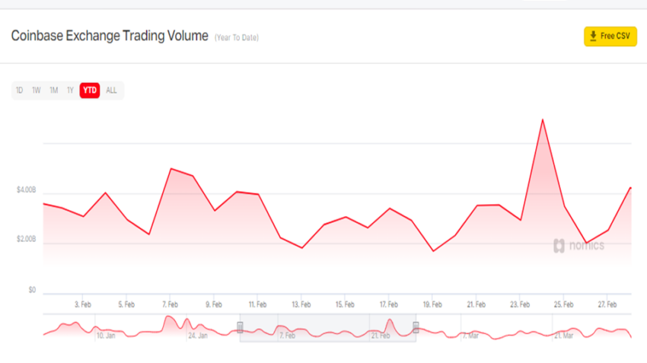
Task: Click the 'Coinbase Exchange Trading Volume' heading
Action: click(110, 36)
